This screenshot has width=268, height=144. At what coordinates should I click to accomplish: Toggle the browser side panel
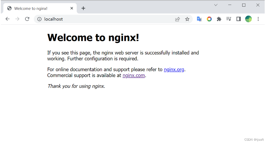point(239,19)
